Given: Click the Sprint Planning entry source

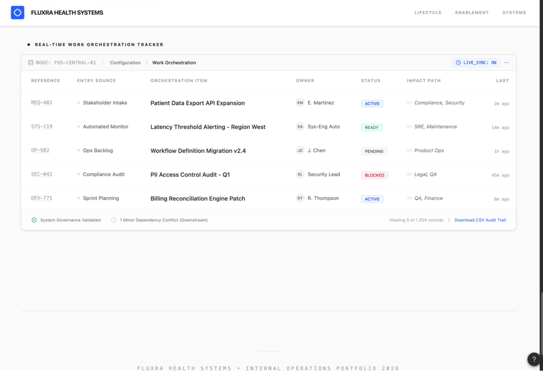Looking at the screenshot, I should (x=101, y=198).
